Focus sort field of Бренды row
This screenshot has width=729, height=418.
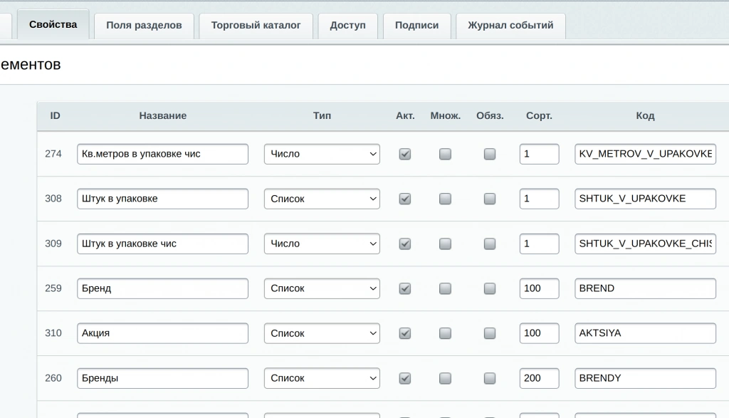click(540, 378)
